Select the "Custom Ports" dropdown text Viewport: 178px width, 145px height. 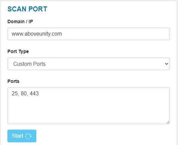[30, 64]
